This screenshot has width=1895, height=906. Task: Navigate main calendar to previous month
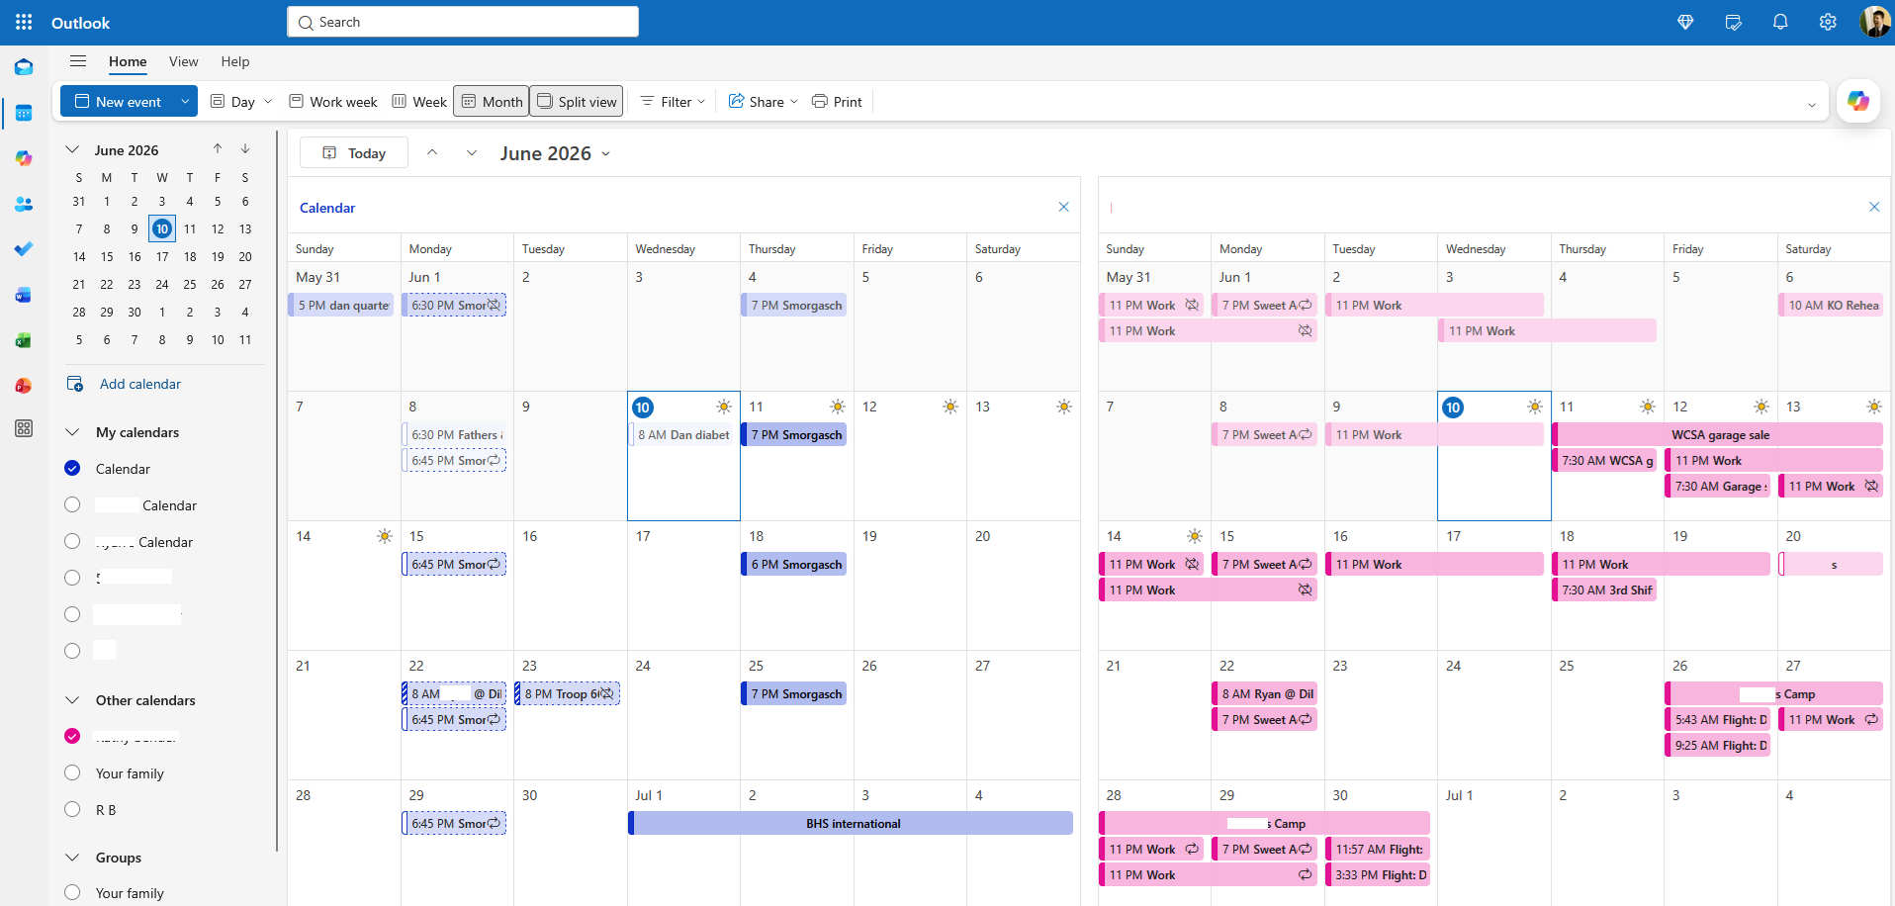432,152
